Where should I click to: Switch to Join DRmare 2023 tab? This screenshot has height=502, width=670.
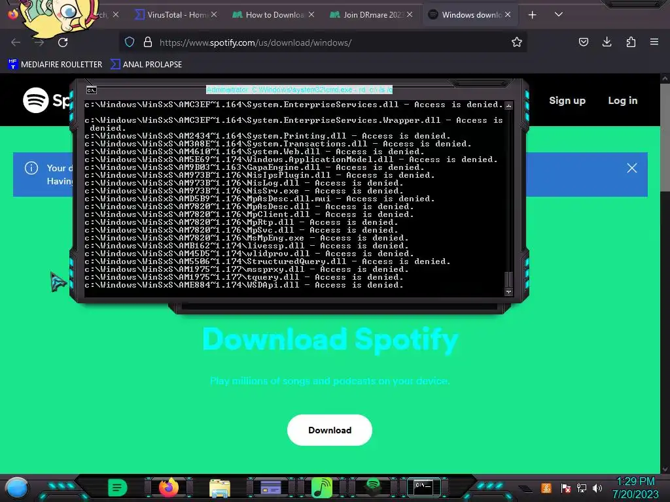coord(372,15)
